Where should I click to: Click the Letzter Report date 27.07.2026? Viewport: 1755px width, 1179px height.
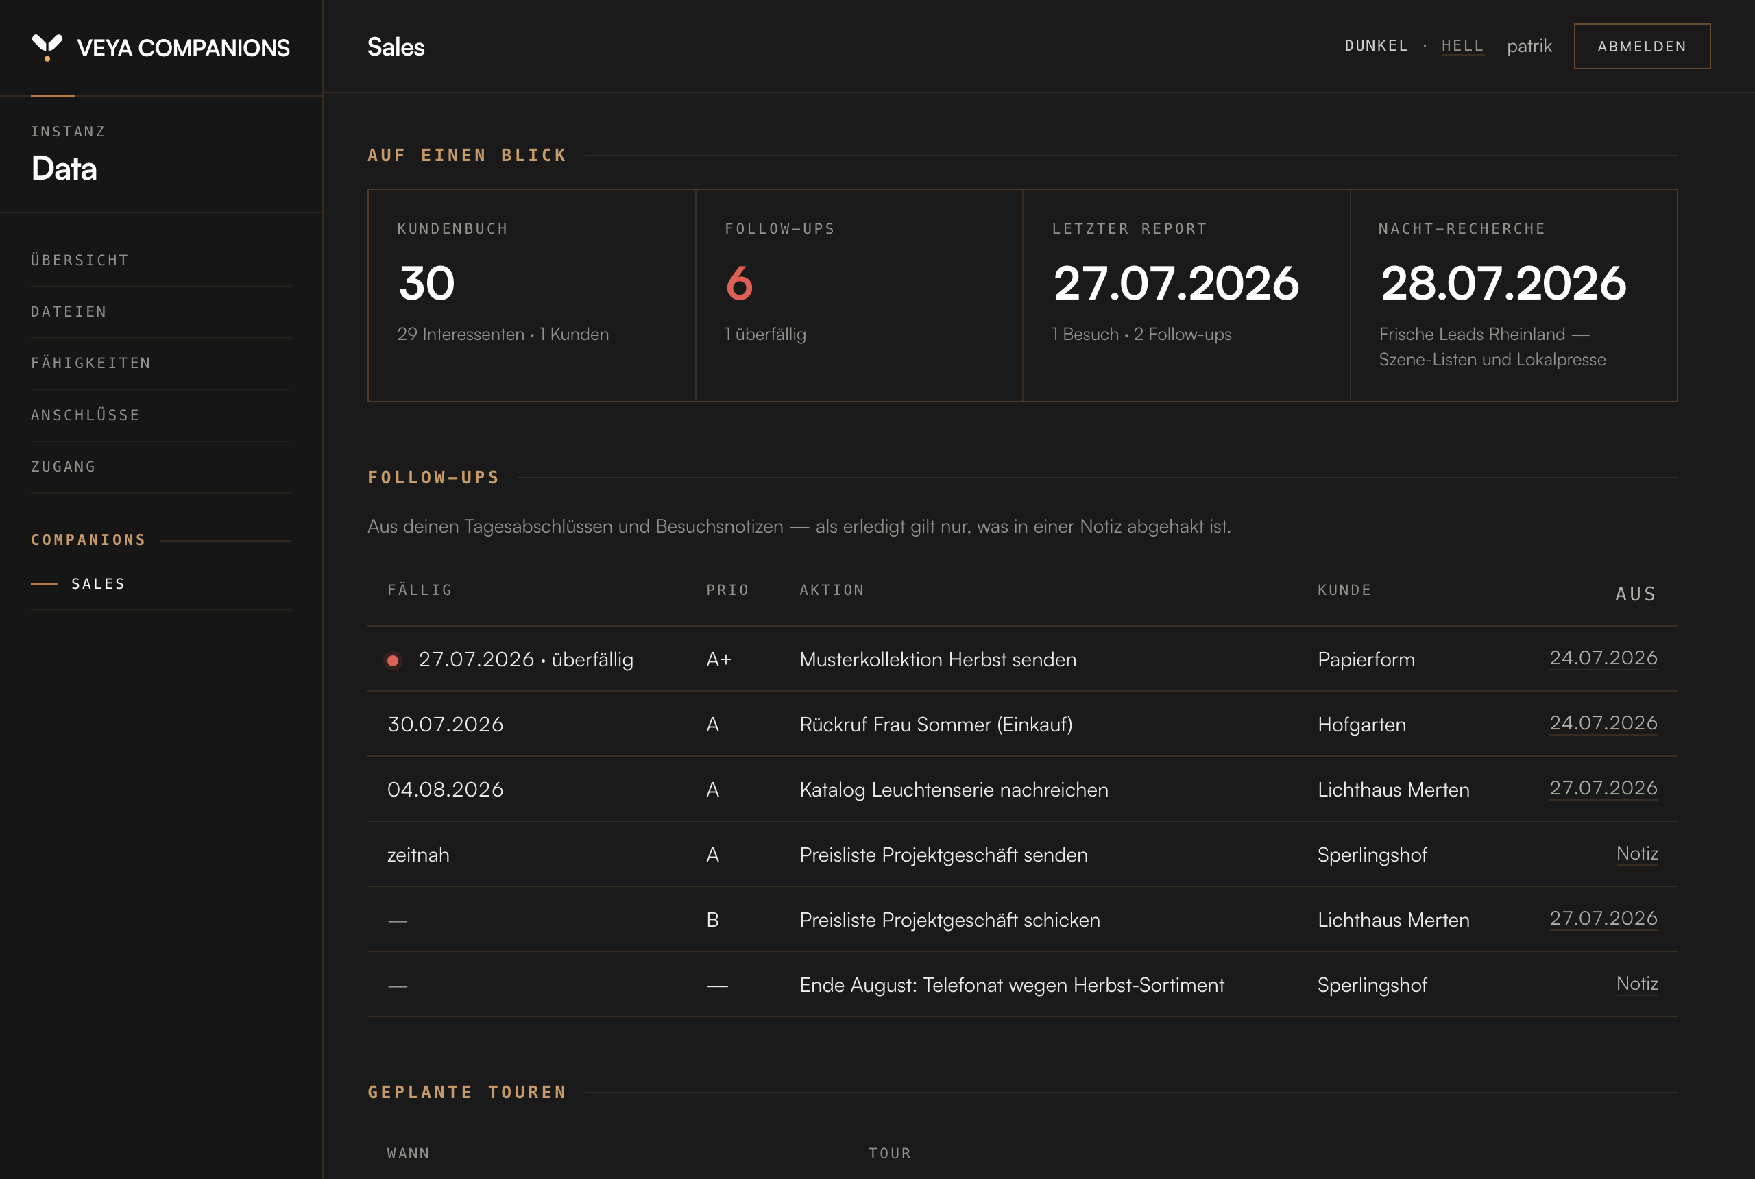tap(1176, 284)
